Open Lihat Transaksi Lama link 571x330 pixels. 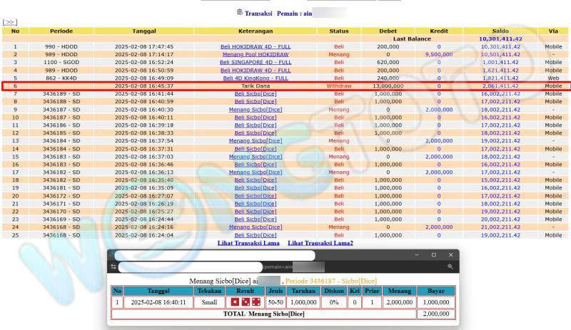[x=248, y=243]
